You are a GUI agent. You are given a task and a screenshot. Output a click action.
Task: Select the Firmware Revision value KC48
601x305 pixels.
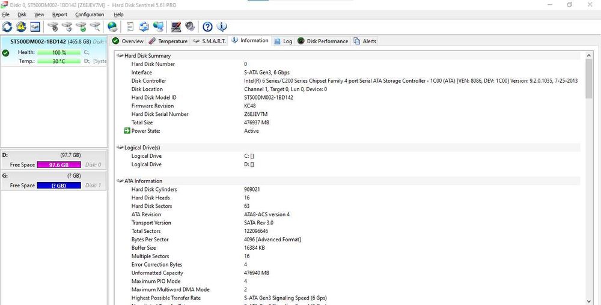pyautogui.click(x=250, y=106)
